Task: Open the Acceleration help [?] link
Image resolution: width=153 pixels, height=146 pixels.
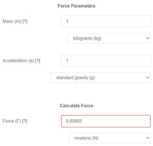Action: [x=37, y=61]
